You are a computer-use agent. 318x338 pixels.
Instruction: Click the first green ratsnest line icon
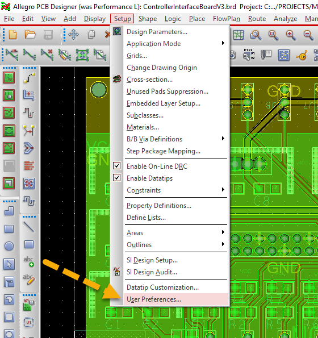click(x=12, y=55)
